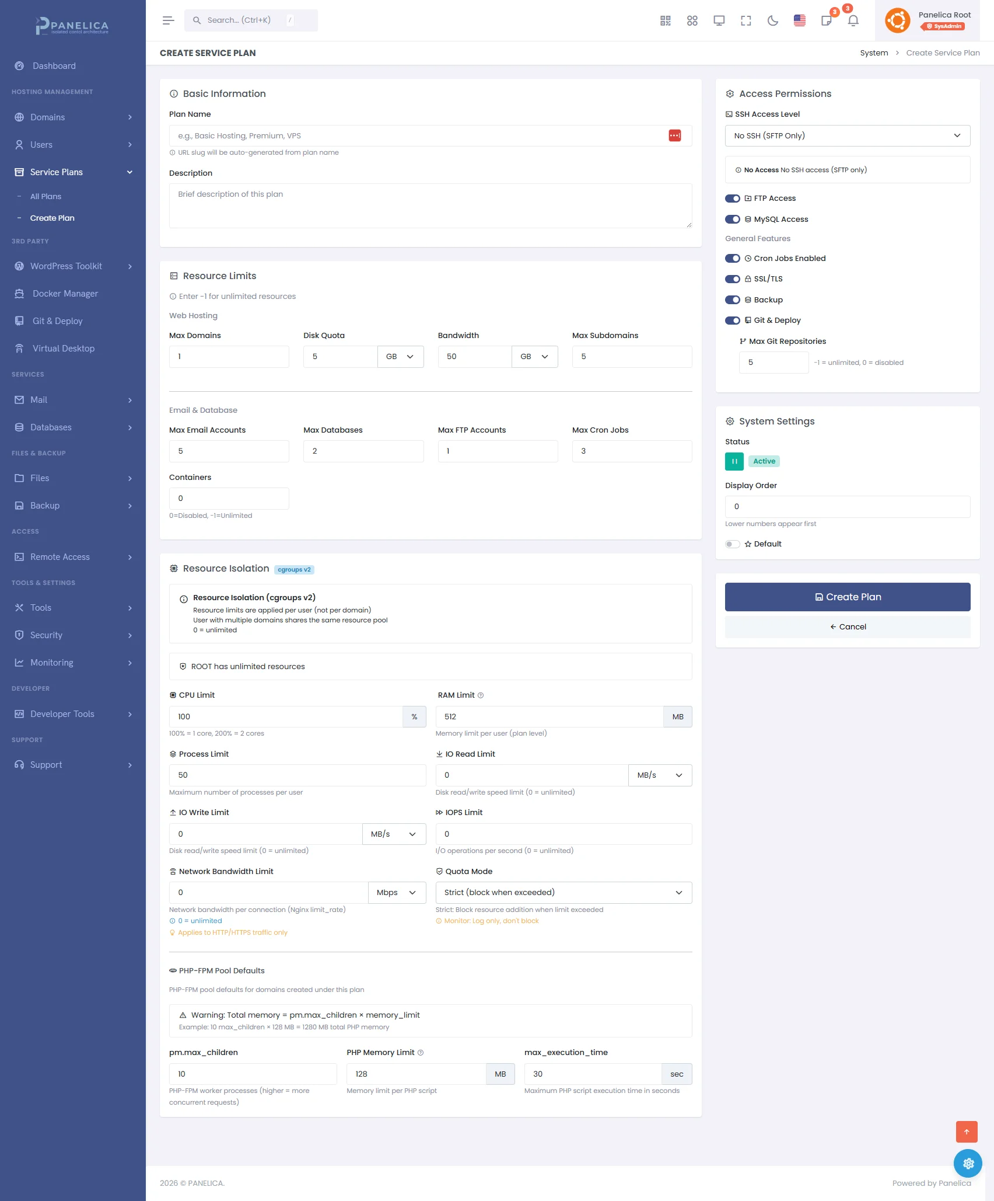The height and width of the screenshot is (1201, 994).
Task: Click the floating settings gear button
Action: coord(967,1163)
